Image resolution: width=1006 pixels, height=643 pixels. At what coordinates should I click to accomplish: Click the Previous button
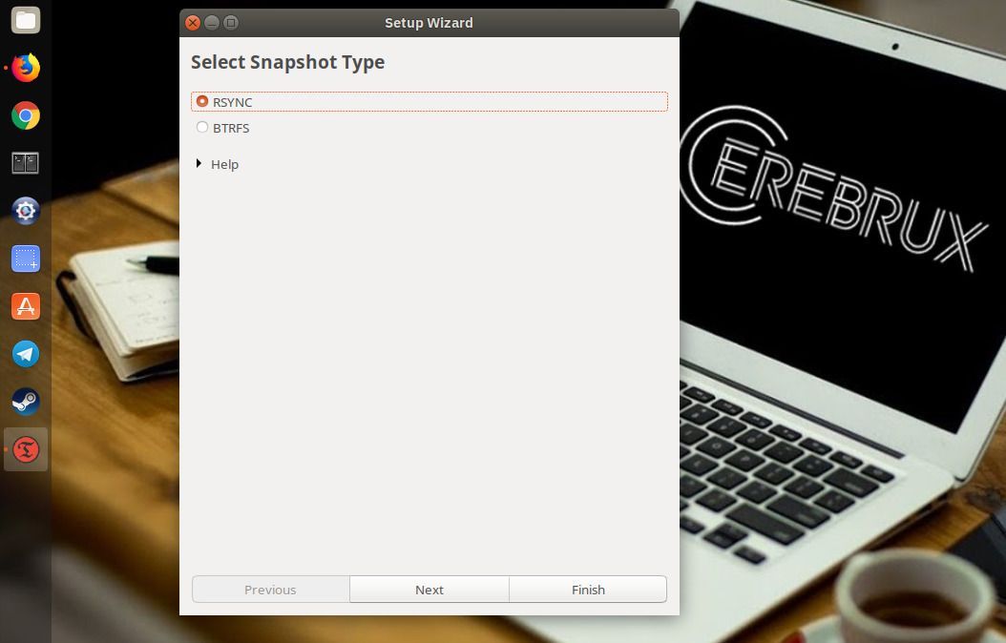click(270, 590)
